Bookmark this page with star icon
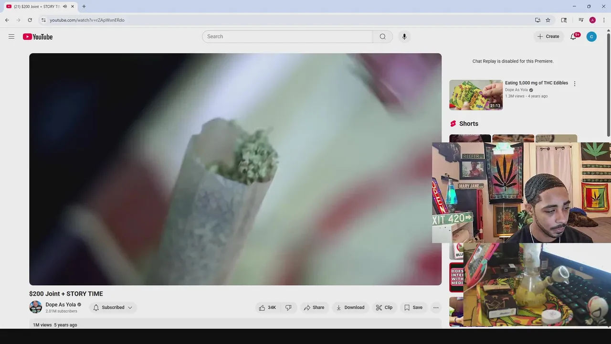Screen dimensions: 611x344 [548, 20]
